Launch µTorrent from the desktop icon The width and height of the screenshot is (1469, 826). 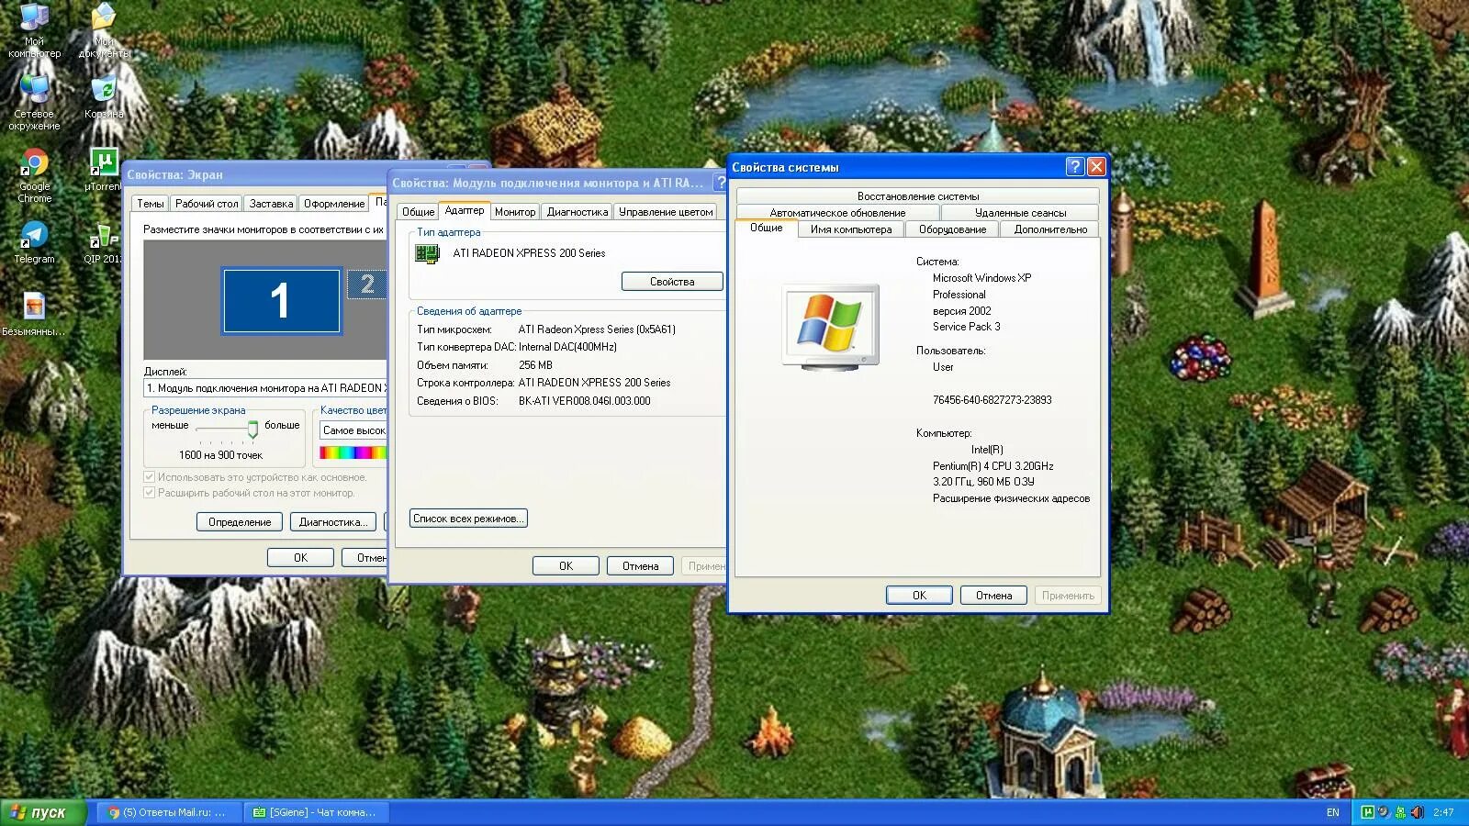click(x=104, y=169)
